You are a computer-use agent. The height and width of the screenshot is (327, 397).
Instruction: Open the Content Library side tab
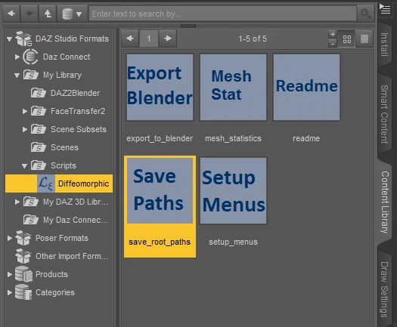(x=385, y=202)
